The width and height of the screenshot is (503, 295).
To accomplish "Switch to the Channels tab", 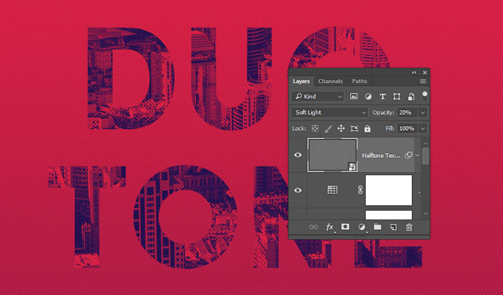I will click(x=330, y=81).
